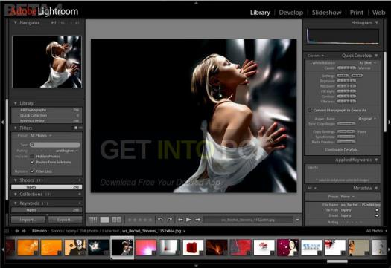The image size is (391, 268).
Task: Go to previous photo arrow in toolbar
Action: pos(180,220)
